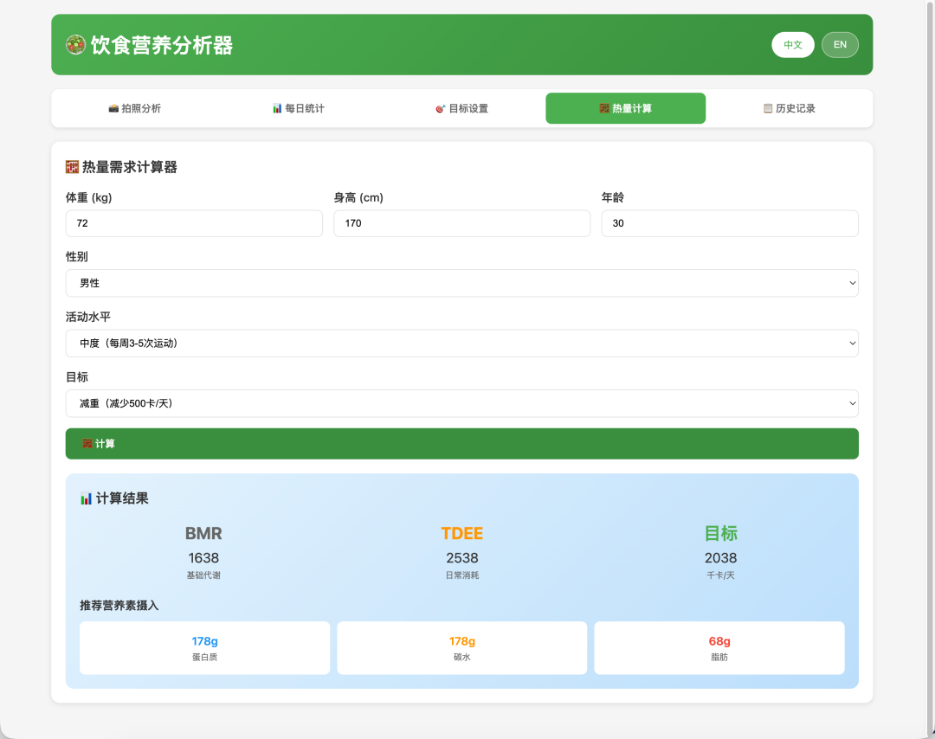This screenshot has width=935, height=739.
Task: Open the 历史记录 tab
Action: pos(790,108)
